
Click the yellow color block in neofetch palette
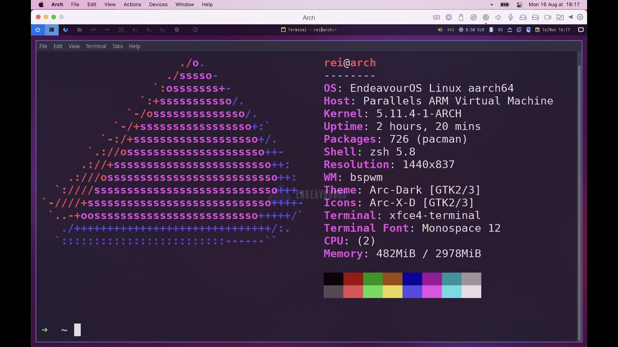point(393,292)
